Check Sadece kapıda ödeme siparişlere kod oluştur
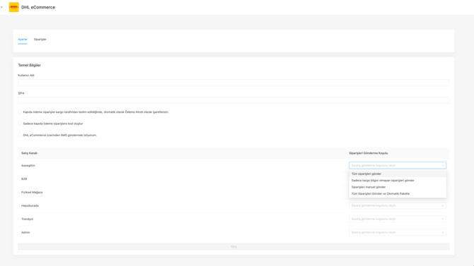474x266 pixels. pyautogui.click(x=20, y=123)
